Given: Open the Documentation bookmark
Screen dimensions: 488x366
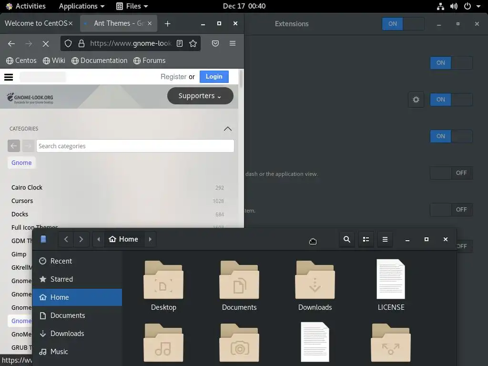Looking at the screenshot, I should click(x=100, y=61).
